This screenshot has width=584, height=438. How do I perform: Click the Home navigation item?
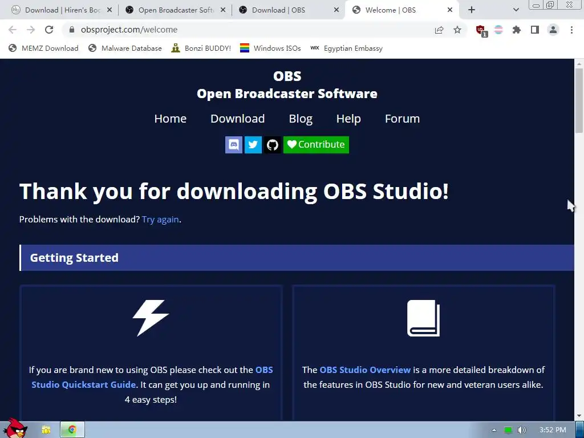click(x=170, y=119)
